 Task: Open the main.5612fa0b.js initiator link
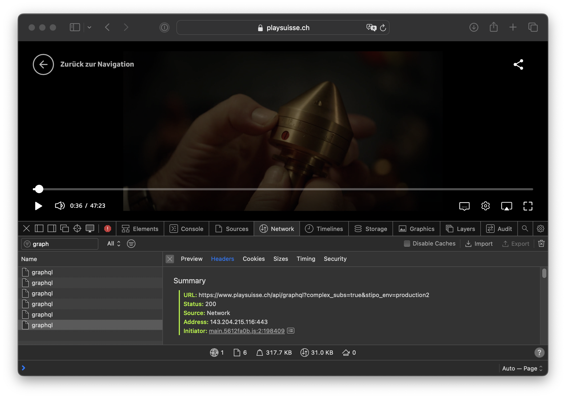(x=247, y=331)
